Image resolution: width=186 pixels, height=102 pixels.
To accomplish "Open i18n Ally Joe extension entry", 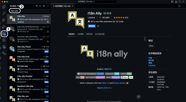I will [29, 98].
